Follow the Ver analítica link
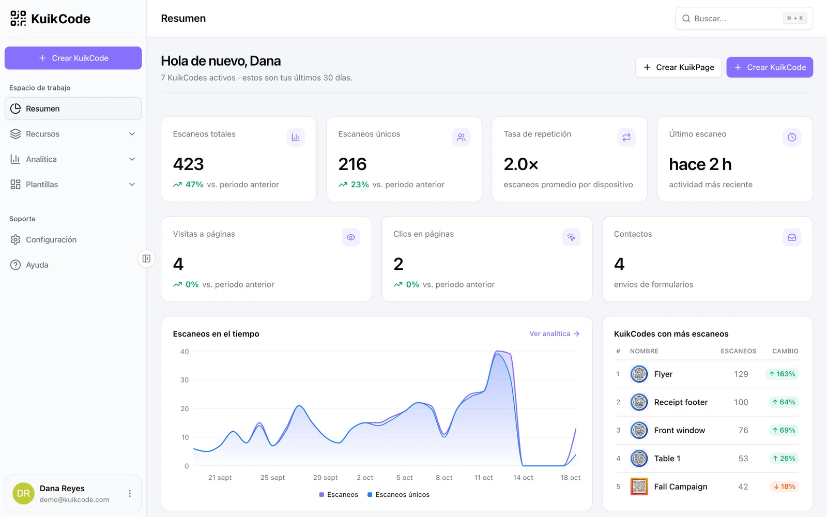This screenshot has width=827, height=517. pyautogui.click(x=555, y=334)
